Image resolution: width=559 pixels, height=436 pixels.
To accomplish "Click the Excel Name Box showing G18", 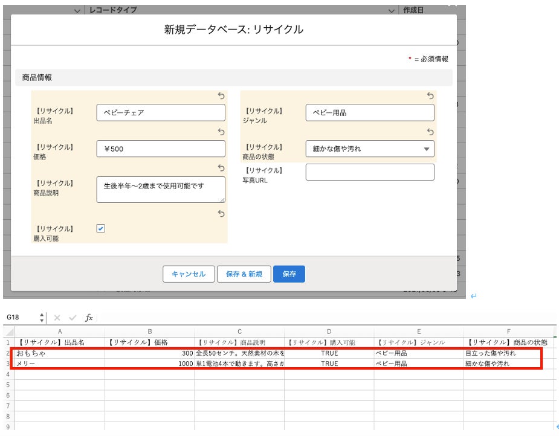I will (21, 318).
